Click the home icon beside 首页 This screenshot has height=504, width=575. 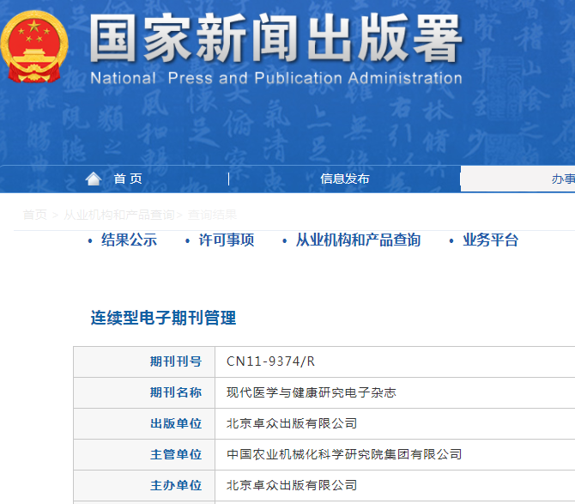click(x=94, y=179)
